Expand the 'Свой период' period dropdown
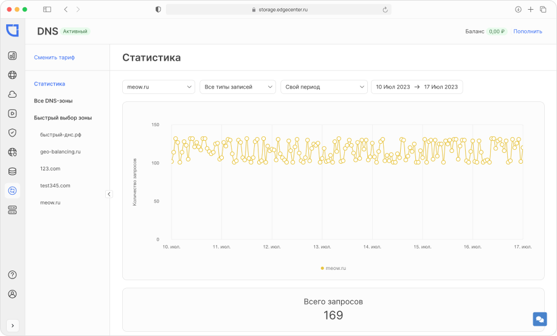The height and width of the screenshot is (336, 557). click(323, 87)
